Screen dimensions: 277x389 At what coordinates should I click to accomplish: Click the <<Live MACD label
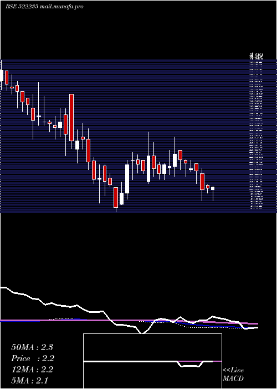pyautogui.click(x=233, y=374)
